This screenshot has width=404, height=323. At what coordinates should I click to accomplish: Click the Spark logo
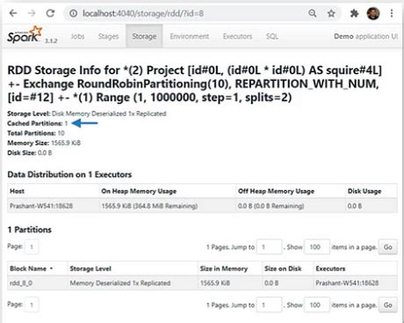coord(25,35)
